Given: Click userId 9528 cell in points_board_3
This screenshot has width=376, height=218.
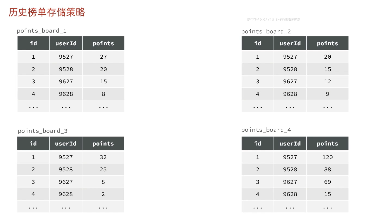Looking at the screenshot, I should click(66, 169).
